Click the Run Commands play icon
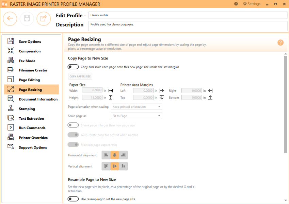Screen dimensions: 289x204 11,127
